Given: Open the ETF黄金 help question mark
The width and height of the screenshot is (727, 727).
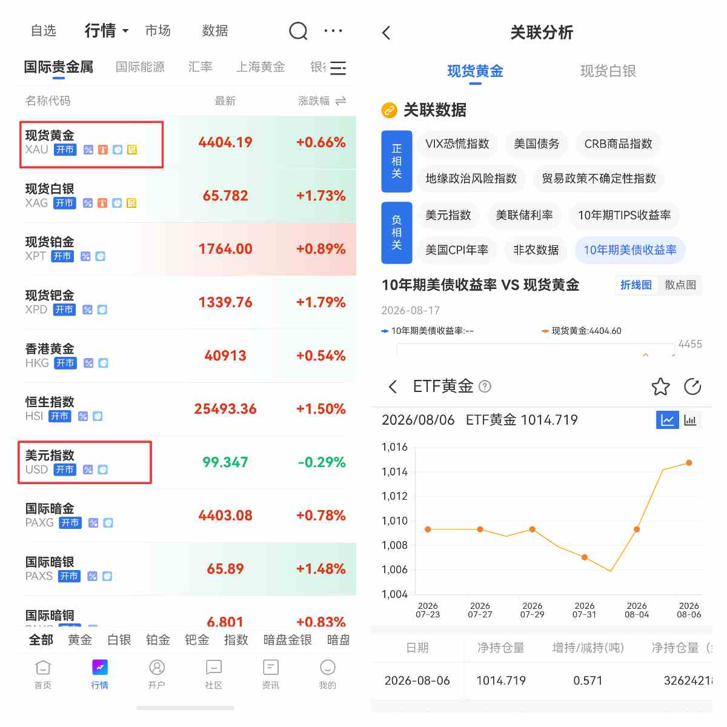Looking at the screenshot, I should pyautogui.click(x=485, y=387).
